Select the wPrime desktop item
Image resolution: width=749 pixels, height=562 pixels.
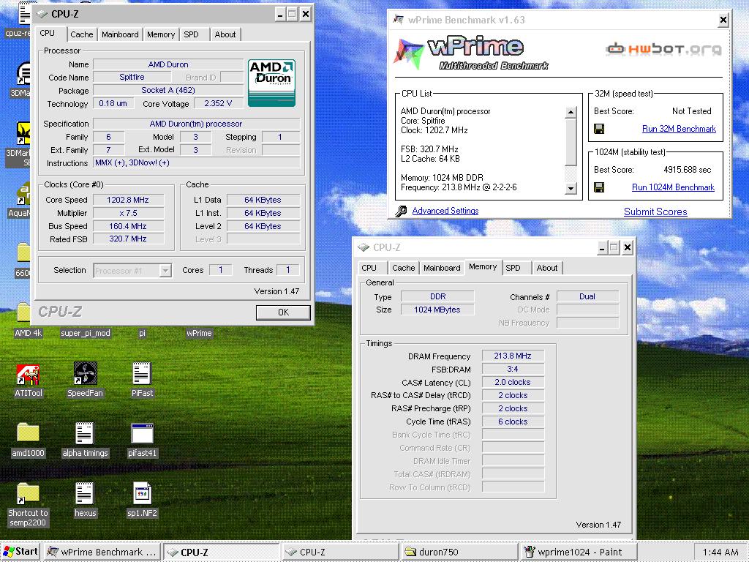199,333
